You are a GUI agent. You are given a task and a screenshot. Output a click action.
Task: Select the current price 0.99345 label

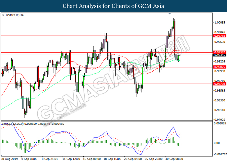pyautogui.click(x=220, y=55)
